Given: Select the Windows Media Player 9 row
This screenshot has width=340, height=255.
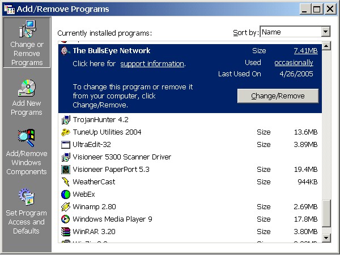Looking at the screenshot, I should [x=190, y=219].
